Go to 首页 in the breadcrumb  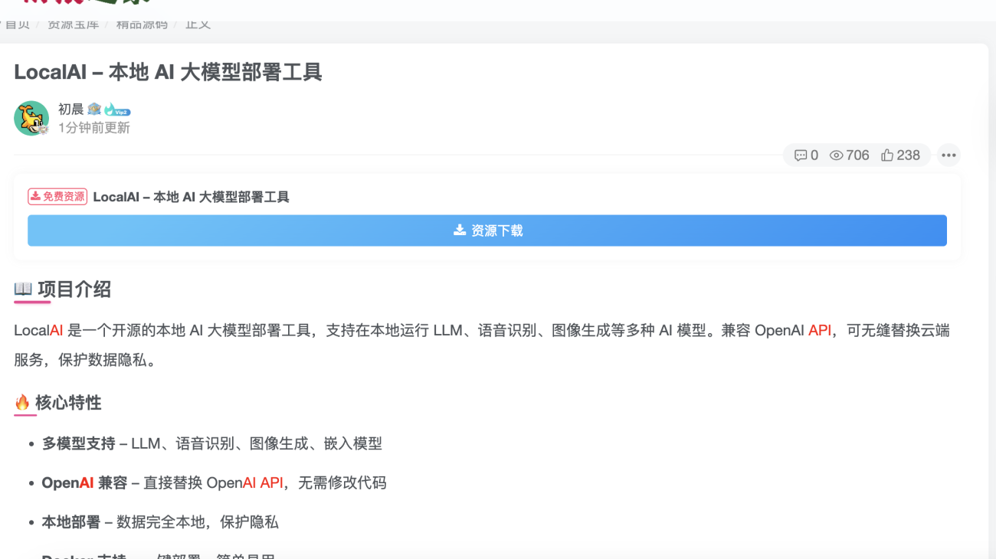17,25
